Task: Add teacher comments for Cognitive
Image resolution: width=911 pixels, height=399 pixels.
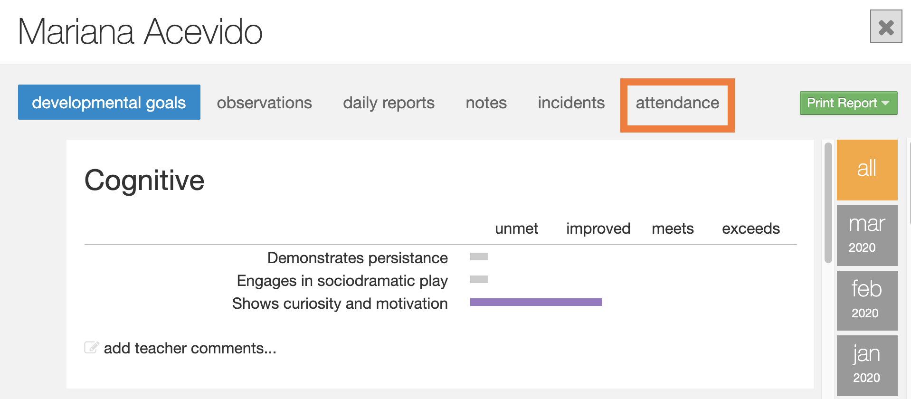Action: [x=190, y=348]
